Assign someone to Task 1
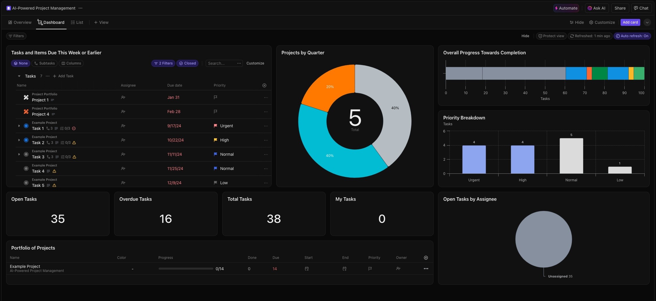The image size is (656, 301). 123,126
